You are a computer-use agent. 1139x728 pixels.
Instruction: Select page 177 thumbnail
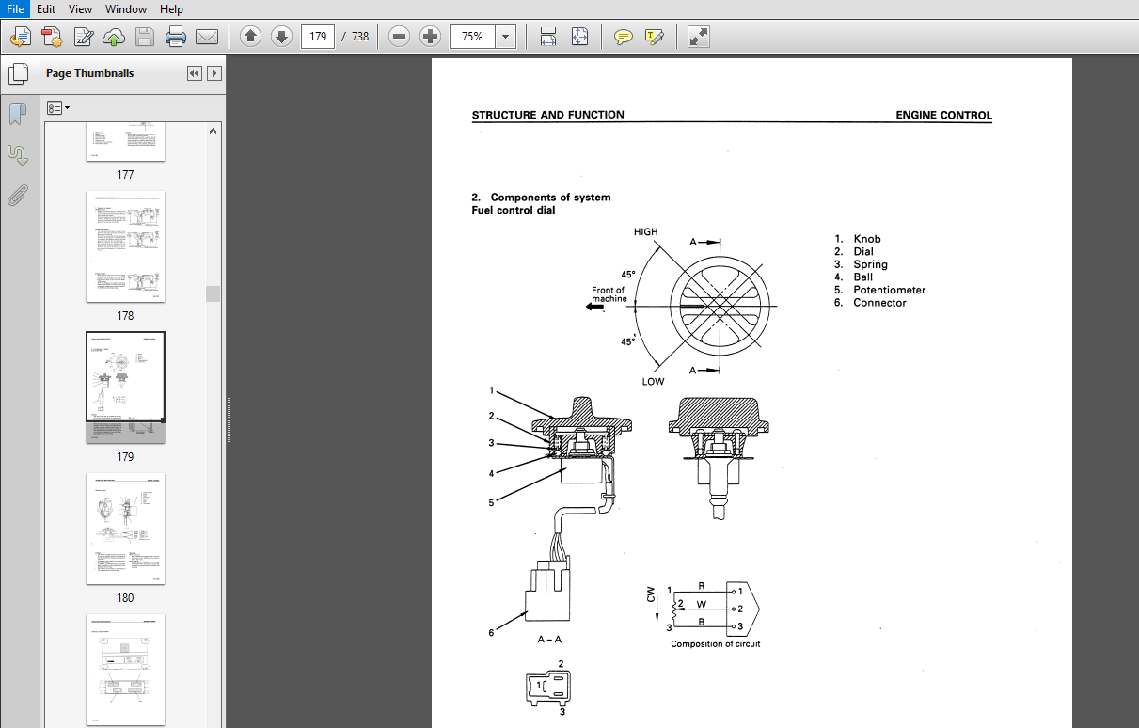pos(125,141)
